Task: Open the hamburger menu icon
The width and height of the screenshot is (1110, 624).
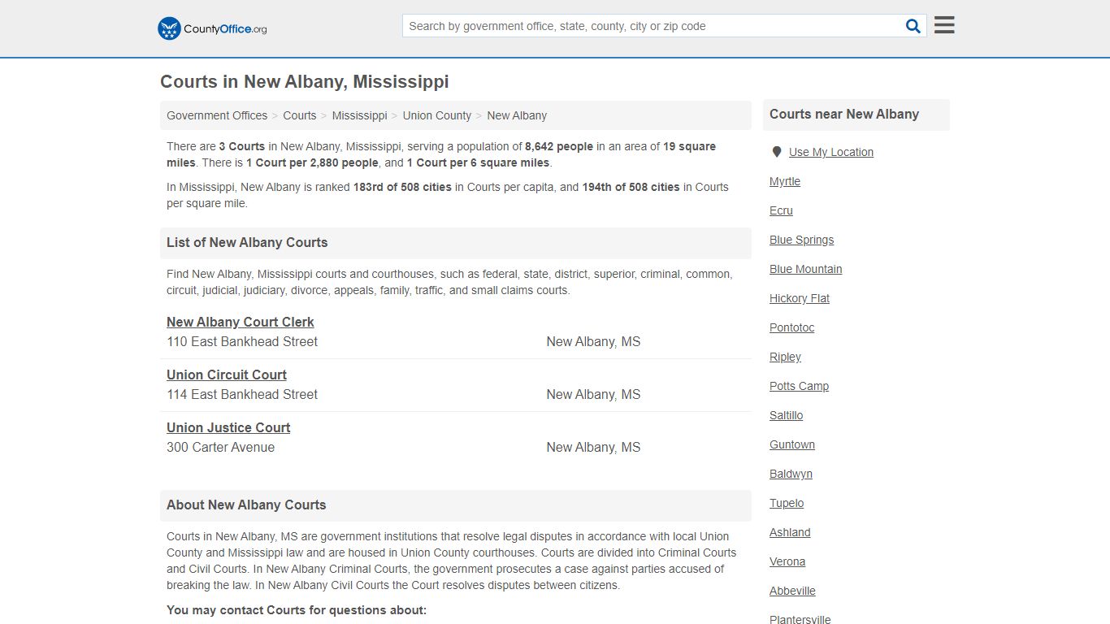Action: click(x=944, y=25)
